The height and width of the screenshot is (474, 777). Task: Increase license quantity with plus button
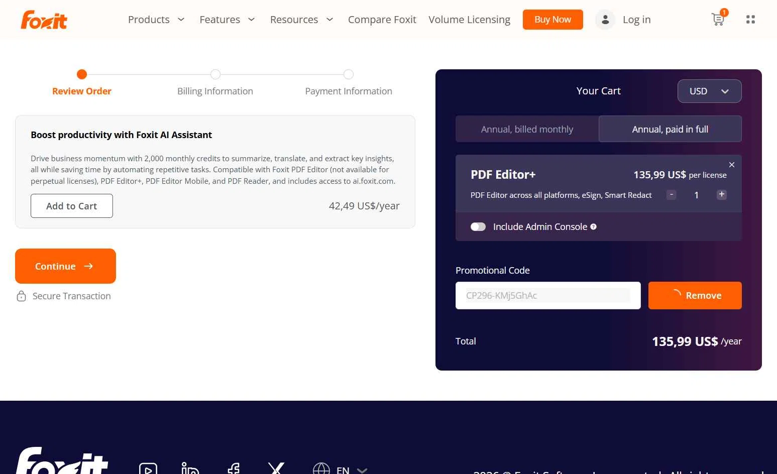(722, 194)
